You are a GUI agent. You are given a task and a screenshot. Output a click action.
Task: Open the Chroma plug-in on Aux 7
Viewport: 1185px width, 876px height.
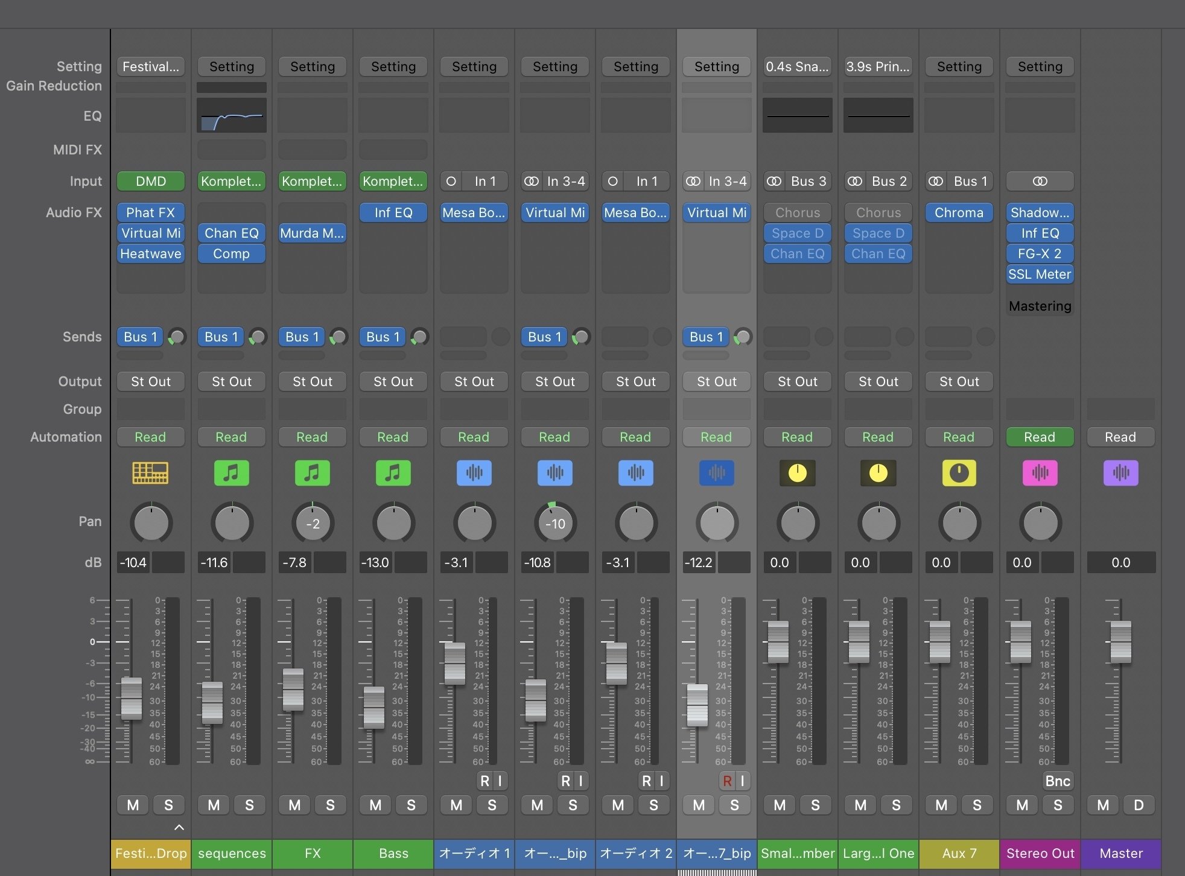(959, 212)
